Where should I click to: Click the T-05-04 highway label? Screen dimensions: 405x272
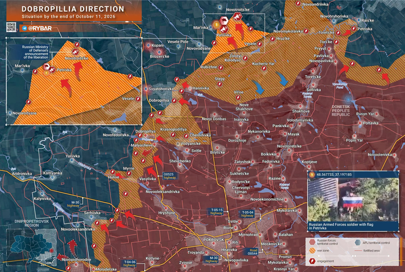click(247, 214)
